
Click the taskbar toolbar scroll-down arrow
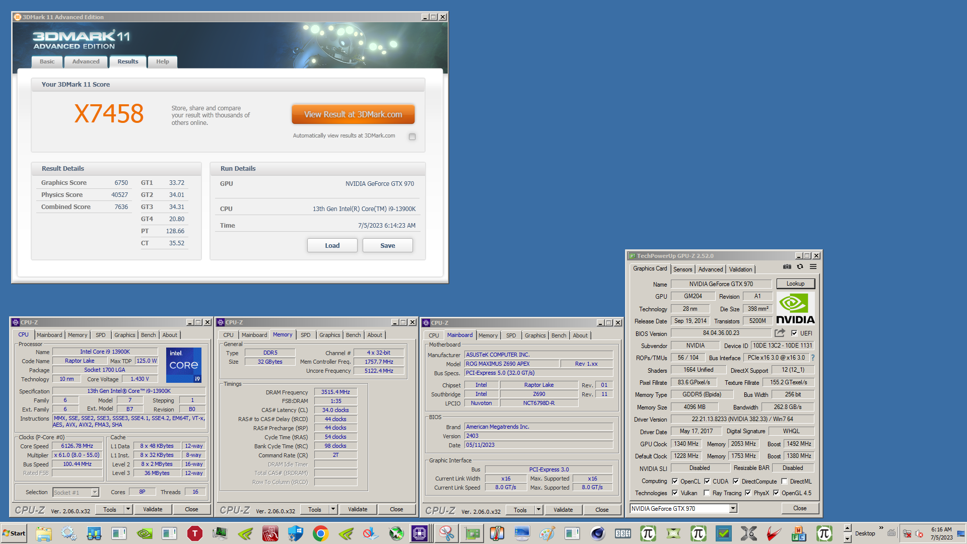point(848,538)
